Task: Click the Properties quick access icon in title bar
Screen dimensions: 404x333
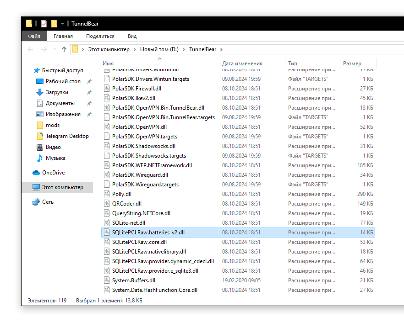Action: pos(44,24)
